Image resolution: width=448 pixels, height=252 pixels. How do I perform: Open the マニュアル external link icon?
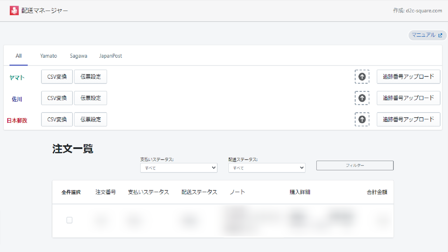click(440, 35)
